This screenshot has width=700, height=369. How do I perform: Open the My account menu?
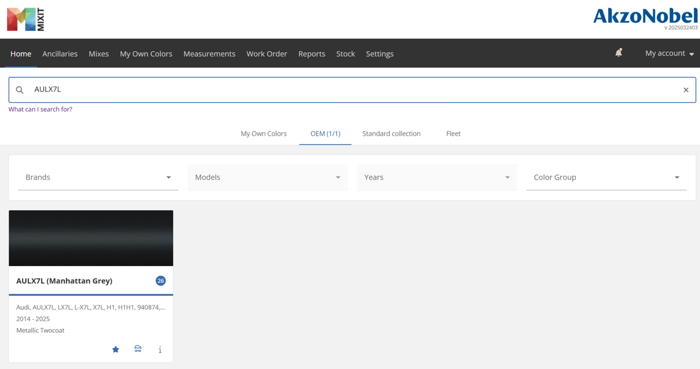(x=669, y=53)
